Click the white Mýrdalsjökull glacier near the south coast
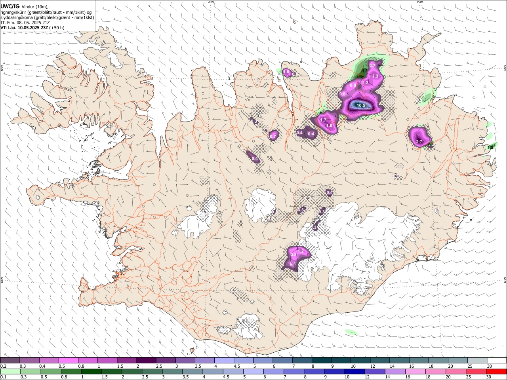The width and height of the screenshot is (507, 380). [x=248, y=327]
